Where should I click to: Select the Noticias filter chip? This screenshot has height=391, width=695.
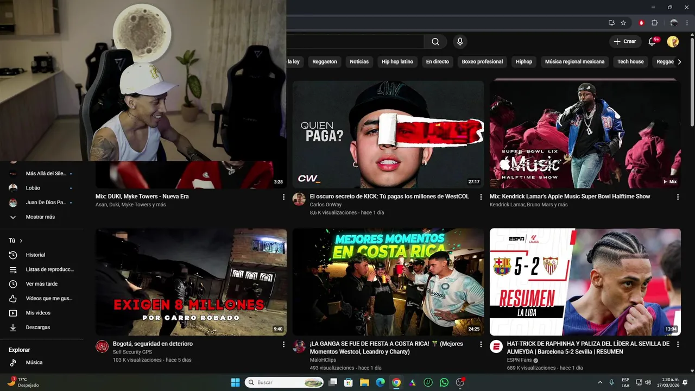359,62
